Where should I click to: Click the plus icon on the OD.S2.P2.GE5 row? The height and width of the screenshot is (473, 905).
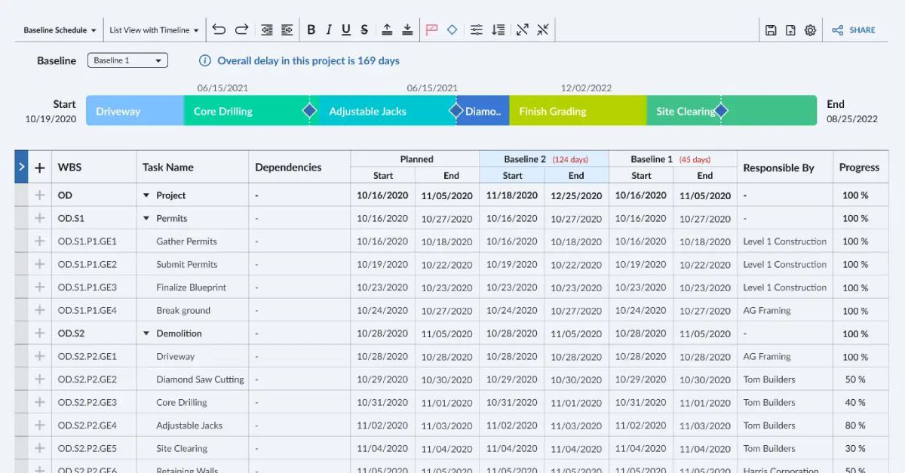pos(40,448)
